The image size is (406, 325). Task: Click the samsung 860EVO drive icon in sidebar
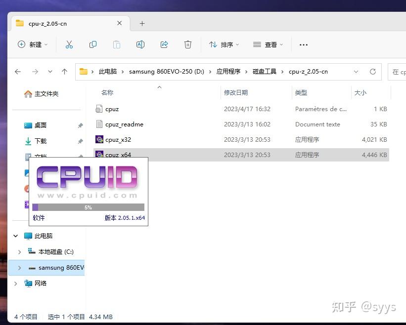[32, 268]
